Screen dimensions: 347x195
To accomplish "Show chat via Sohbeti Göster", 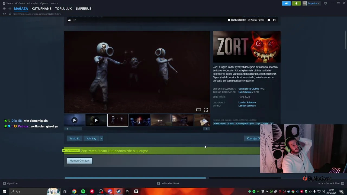I will [x=237, y=20].
